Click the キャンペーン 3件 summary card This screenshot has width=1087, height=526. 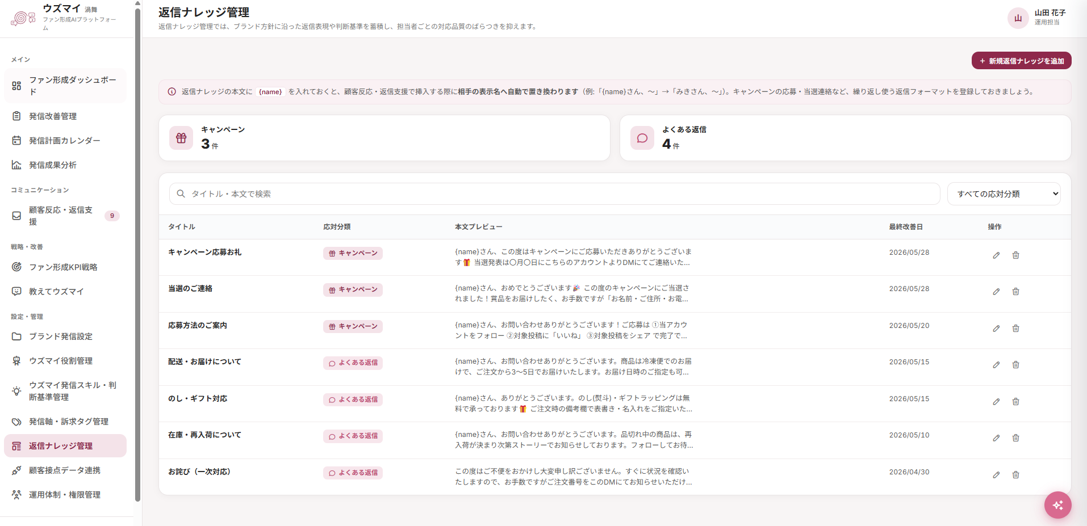[x=384, y=138]
